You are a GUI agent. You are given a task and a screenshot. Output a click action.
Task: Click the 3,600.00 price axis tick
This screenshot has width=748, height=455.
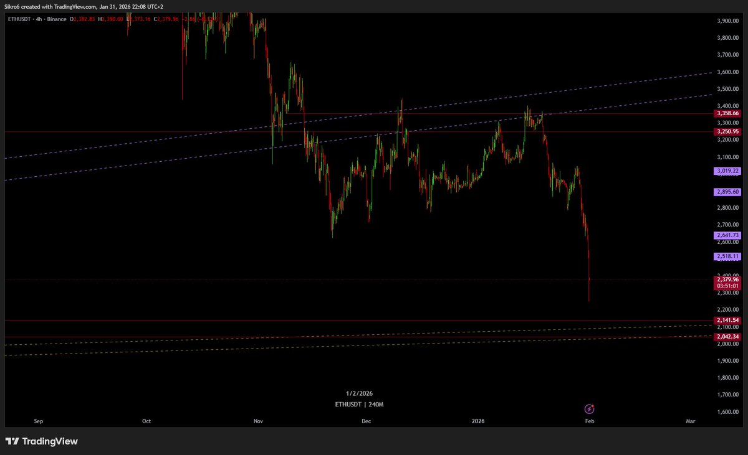728,72
